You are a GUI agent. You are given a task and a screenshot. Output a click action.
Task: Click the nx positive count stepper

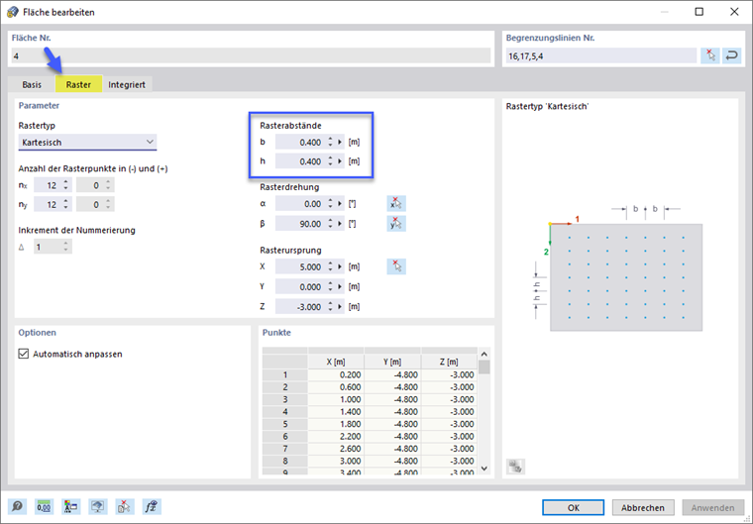108,185
